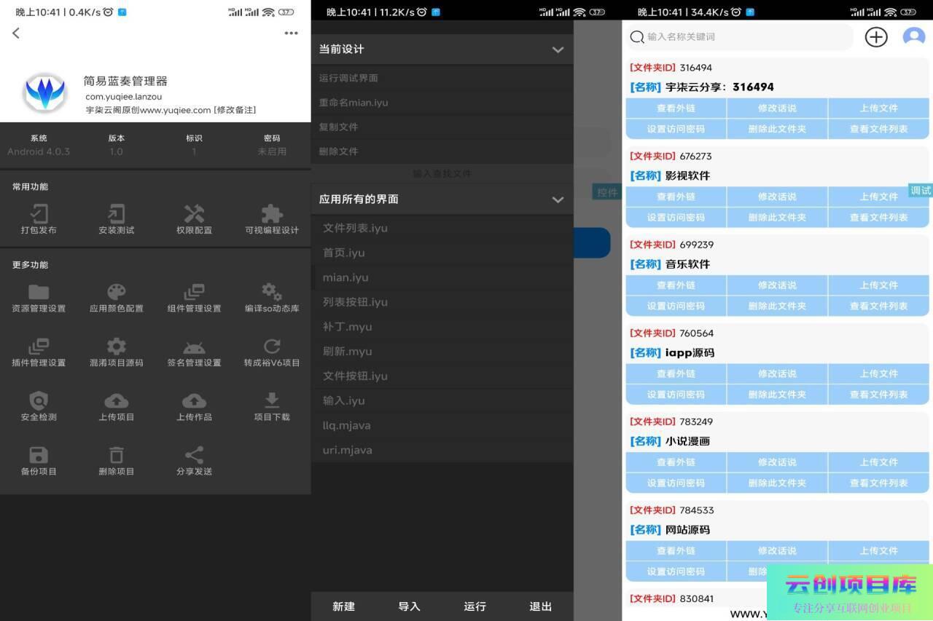Viewport: 933px width, 621px height.
Task: Open the 打包发布 packaging icon
Action: tap(39, 214)
